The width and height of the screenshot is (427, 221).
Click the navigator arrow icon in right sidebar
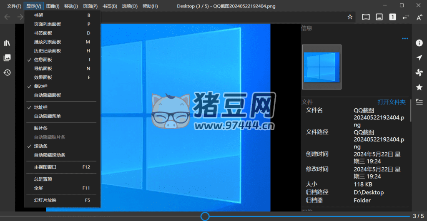(419, 58)
